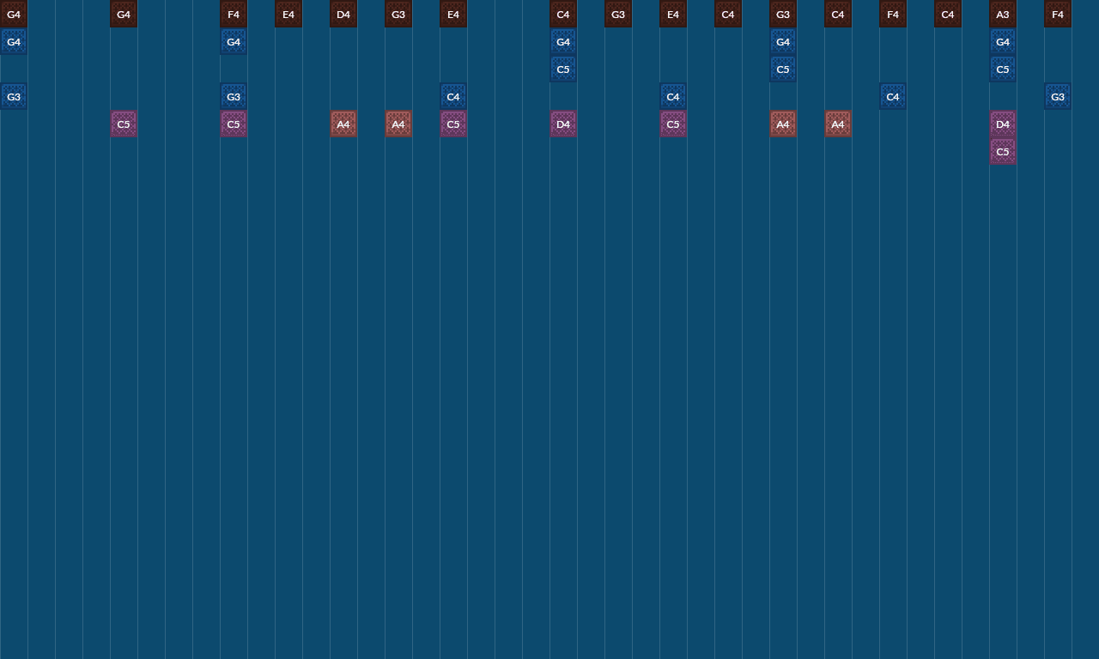This screenshot has height=659, width=1099.
Task: Click the brown C4 note above a red A4
Action: pos(838,14)
